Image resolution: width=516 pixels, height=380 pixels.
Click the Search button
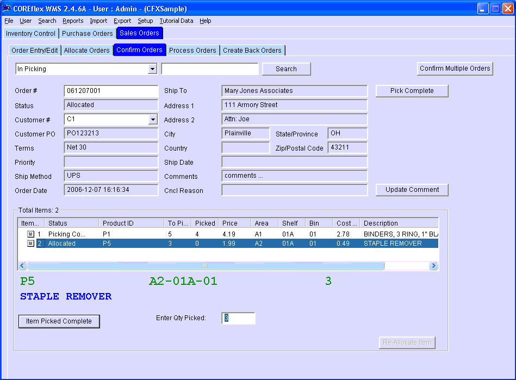[x=286, y=68]
